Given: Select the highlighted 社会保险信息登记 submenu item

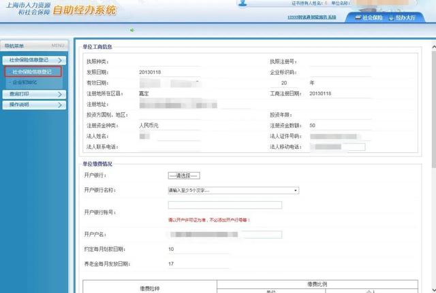Looking at the screenshot, I should [x=33, y=72].
